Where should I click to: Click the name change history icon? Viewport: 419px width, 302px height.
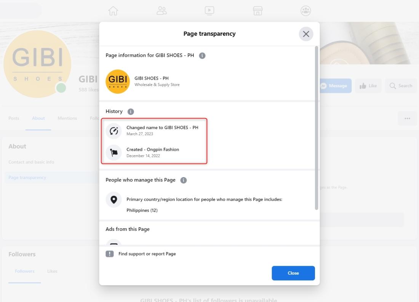pyautogui.click(x=114, y=131)
